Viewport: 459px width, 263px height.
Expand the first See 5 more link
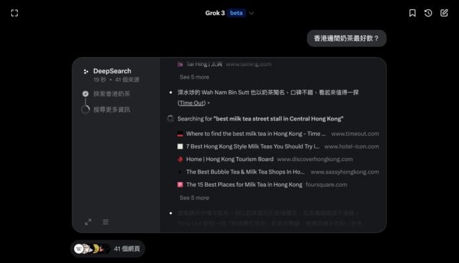(194, 77)
